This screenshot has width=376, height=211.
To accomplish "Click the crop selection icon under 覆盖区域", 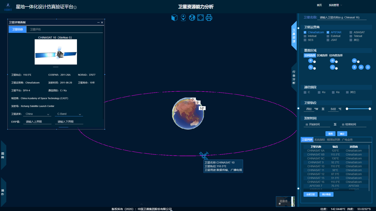I will pyautogui.click(x=310, y=67).
